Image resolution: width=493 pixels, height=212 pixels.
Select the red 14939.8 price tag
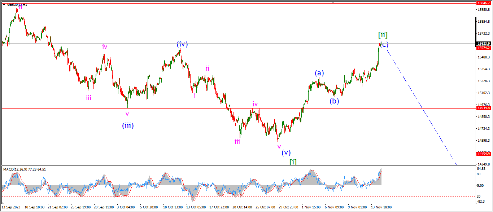coord(484,108)
